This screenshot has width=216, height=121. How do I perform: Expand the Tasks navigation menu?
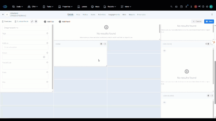pyautogui.click(x=48, y=7)
